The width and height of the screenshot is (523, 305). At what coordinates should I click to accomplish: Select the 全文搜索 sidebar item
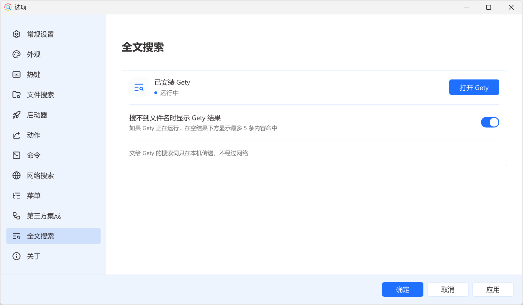click(x=53, y=236)
